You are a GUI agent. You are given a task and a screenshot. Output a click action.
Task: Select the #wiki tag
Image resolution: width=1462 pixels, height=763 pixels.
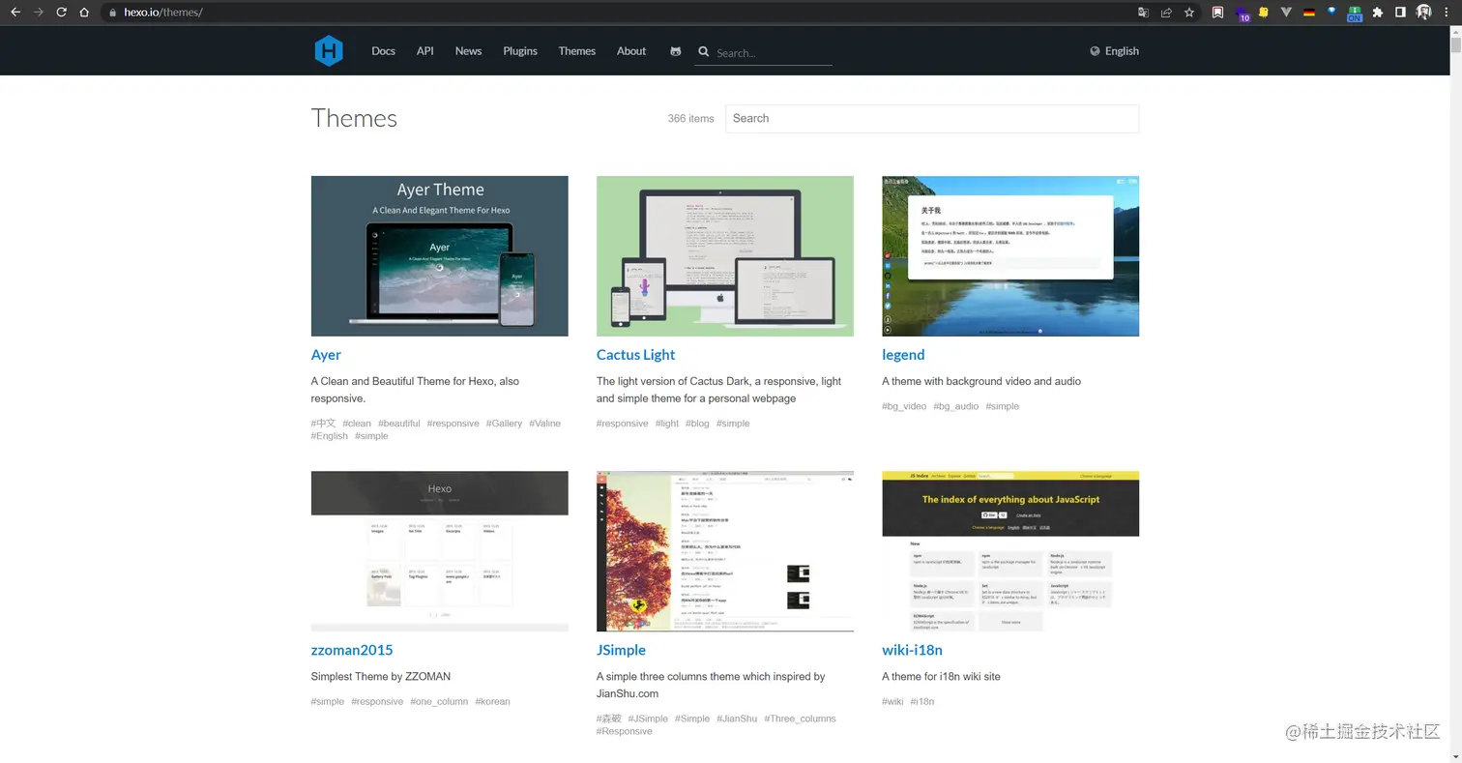pyautogui.click(x=892, y=702)
